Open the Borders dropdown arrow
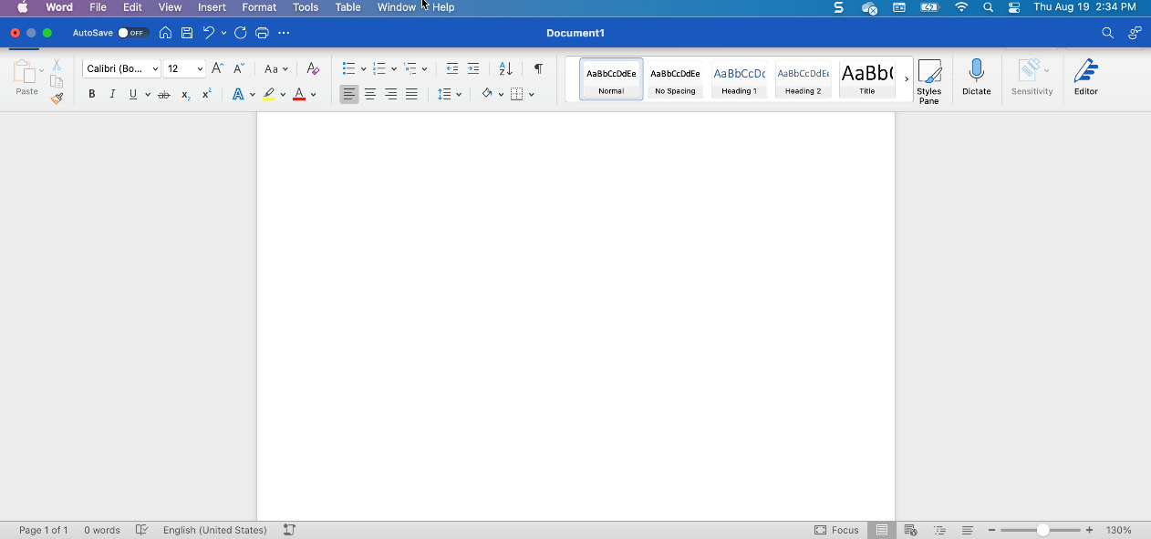Viewport: 1151px width, 539px height. coord(532,95)
